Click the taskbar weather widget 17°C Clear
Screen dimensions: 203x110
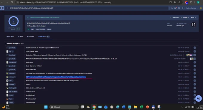[x=6, y=107]
